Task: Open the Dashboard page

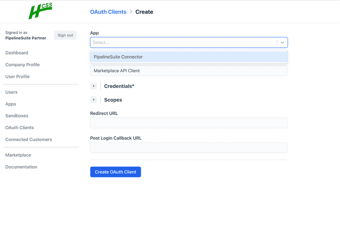Action: pos(16,53)
